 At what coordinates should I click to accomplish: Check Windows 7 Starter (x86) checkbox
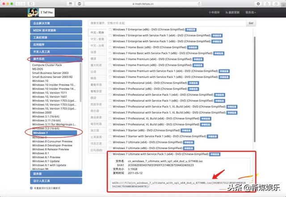[110, 131]
